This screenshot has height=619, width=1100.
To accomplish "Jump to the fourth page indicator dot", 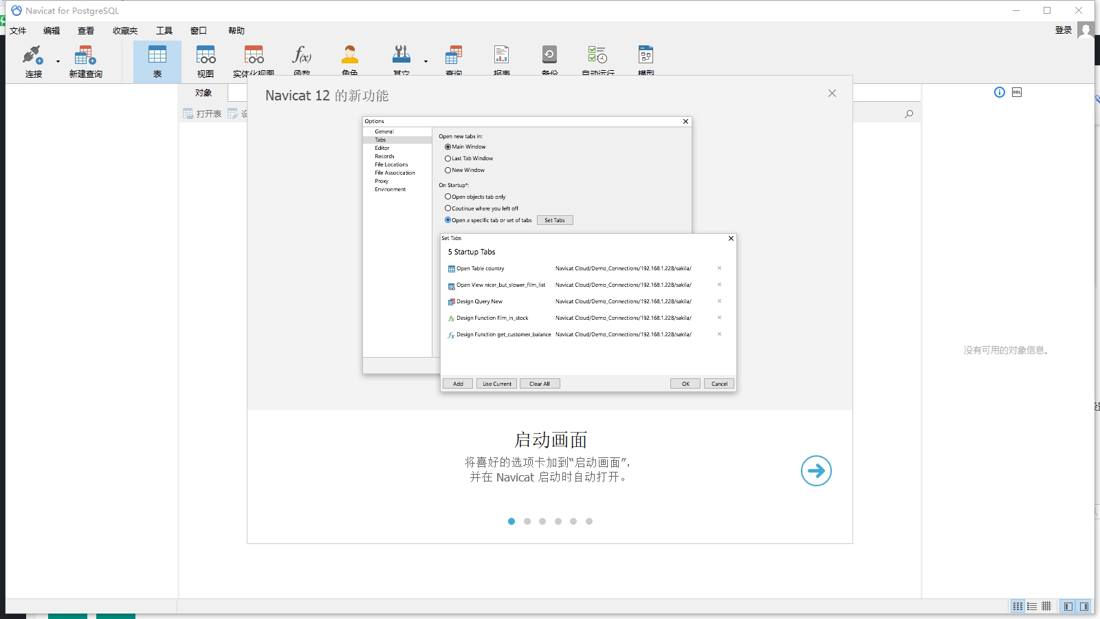I will click(558, 521).
